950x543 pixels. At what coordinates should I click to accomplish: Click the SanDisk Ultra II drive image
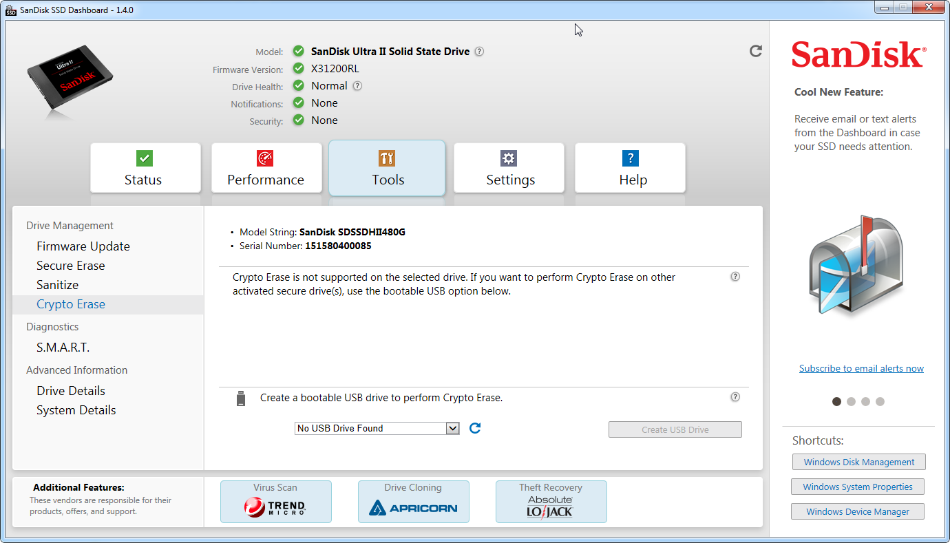[x=70, y=79]
